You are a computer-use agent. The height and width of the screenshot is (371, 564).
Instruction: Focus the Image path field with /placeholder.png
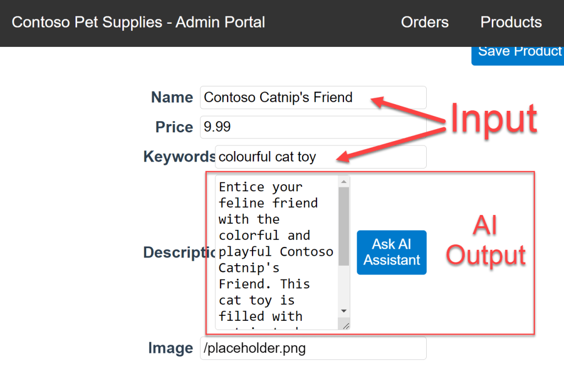tap(313, 348)
